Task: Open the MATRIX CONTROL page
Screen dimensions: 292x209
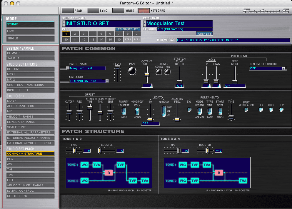Action: pyautogui.click(x=30, y=190)
